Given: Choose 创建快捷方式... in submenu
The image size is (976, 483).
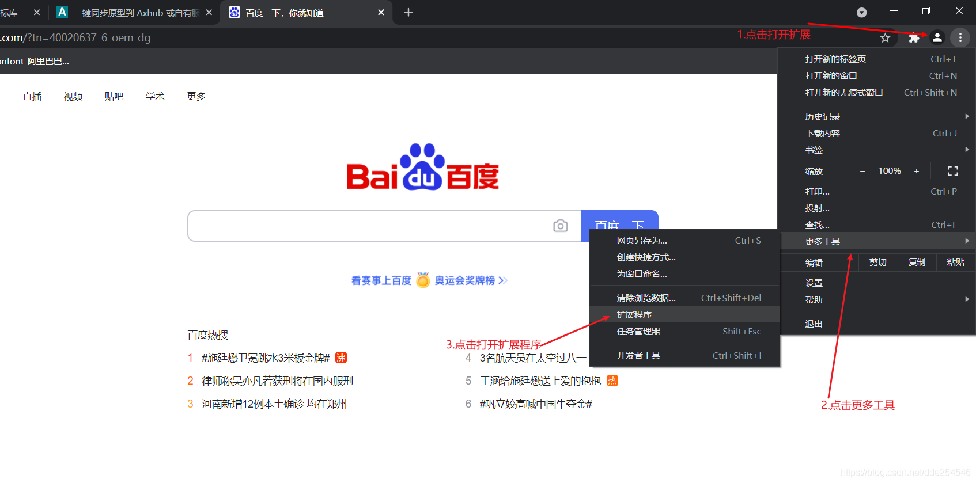Looking at the screenshot, I should pyautogui.click(x=684, y=257).
